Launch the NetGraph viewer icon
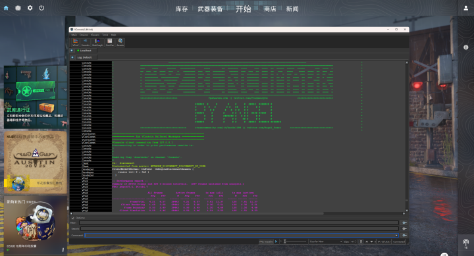Viewport: 474px width, 256px height. (x=97, y=42)
